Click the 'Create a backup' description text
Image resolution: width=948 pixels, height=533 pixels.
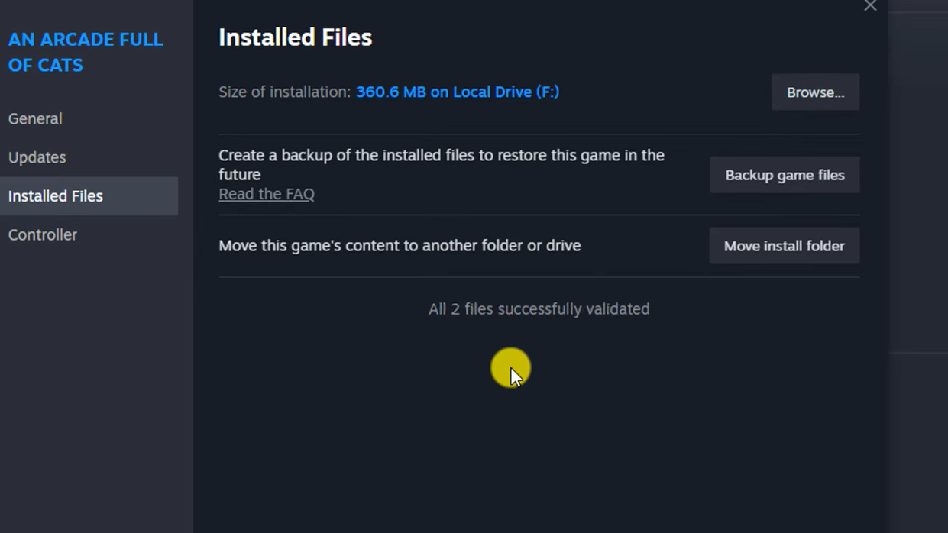coord(441,164)
